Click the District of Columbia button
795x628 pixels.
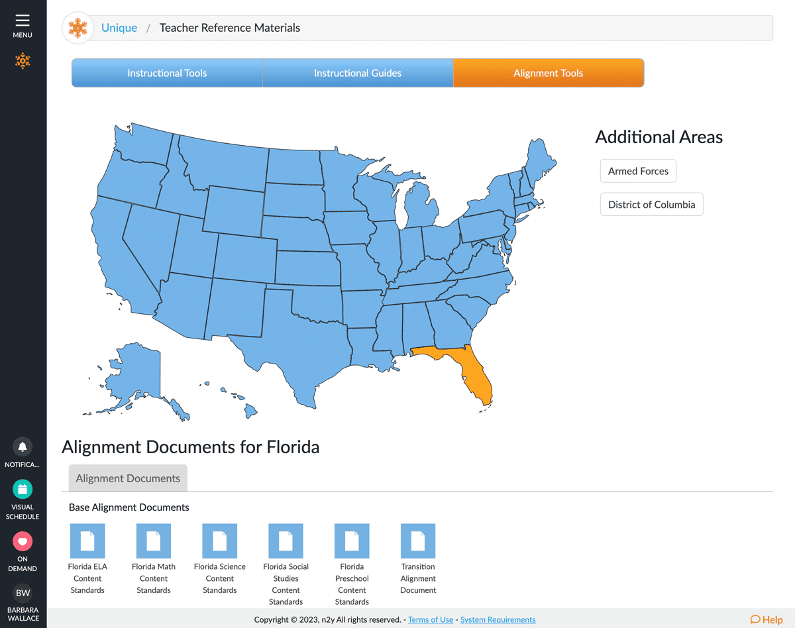click(651, 205)
